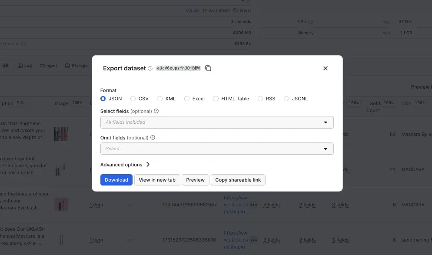Click product thumbnail in UKLASH row
Screen dimensions: 432x255
coord(61,240)
